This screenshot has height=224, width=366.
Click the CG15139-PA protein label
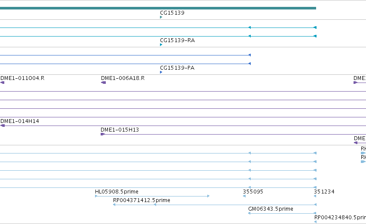pyautogui.click(x=177, y=68)
